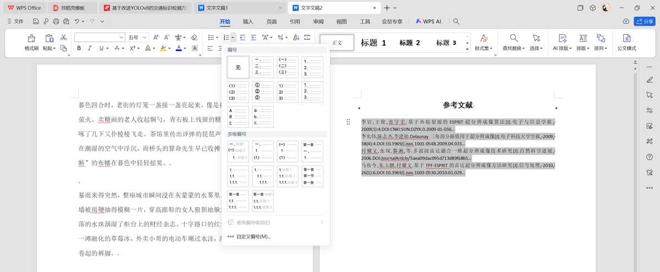Click the Align Left paragraph icon
The height and width of the screenshot is (272, 660).
coord(211,48)
